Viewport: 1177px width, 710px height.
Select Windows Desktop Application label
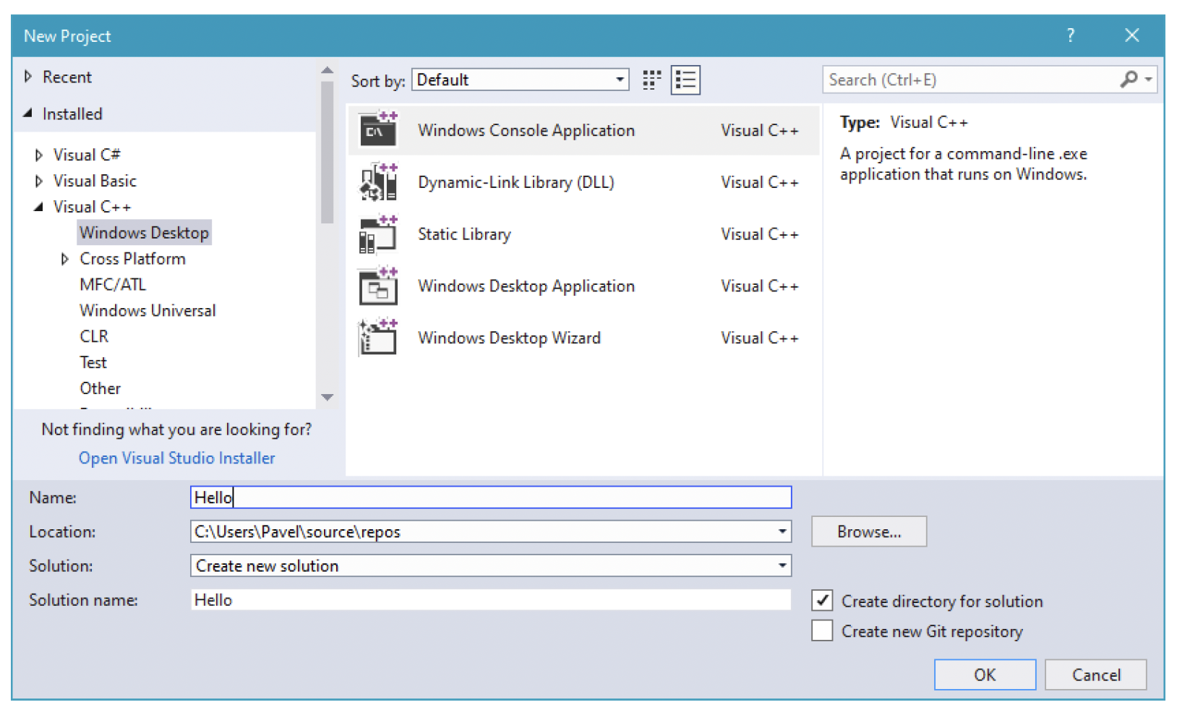click(526, 286)
